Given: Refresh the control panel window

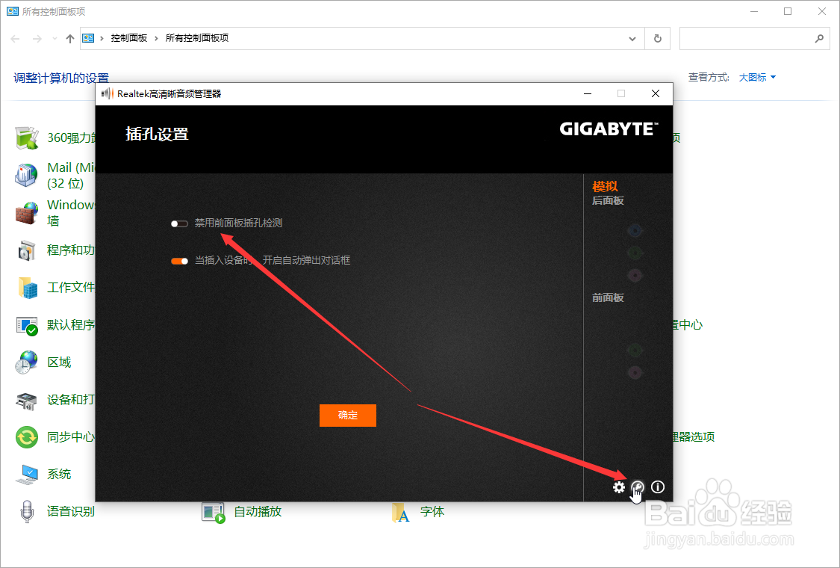Looking at the screenshot, I should pos(657,39).
